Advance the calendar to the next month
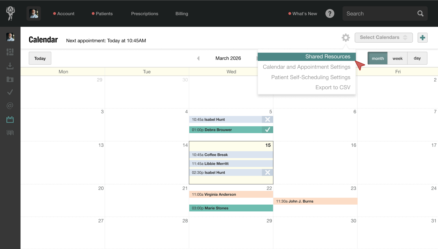Screen dimensions: 438x249 coord(257,58)
